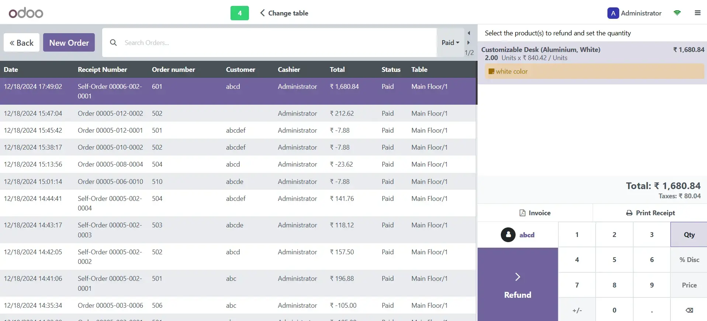The height and width of the screenshot is (321, 707).
Task: Select customer abcd button
Action: point(518,235)
